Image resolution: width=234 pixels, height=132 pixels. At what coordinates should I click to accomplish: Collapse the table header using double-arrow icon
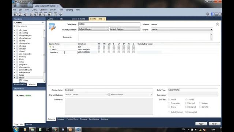click(217, 24)
